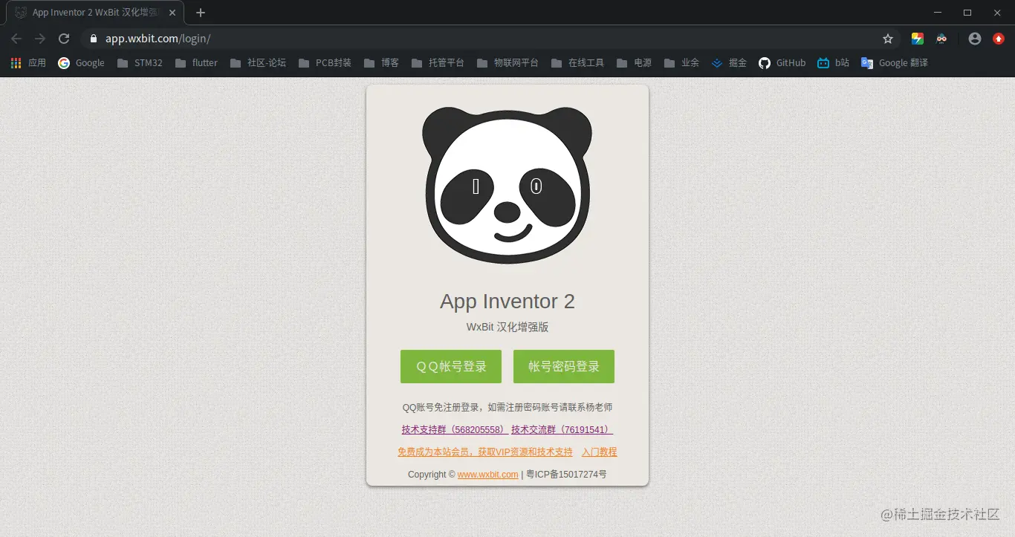Open the flutter bookmark folder
Viewport: 1015px width, 537px height.
(x=196, y=63)
